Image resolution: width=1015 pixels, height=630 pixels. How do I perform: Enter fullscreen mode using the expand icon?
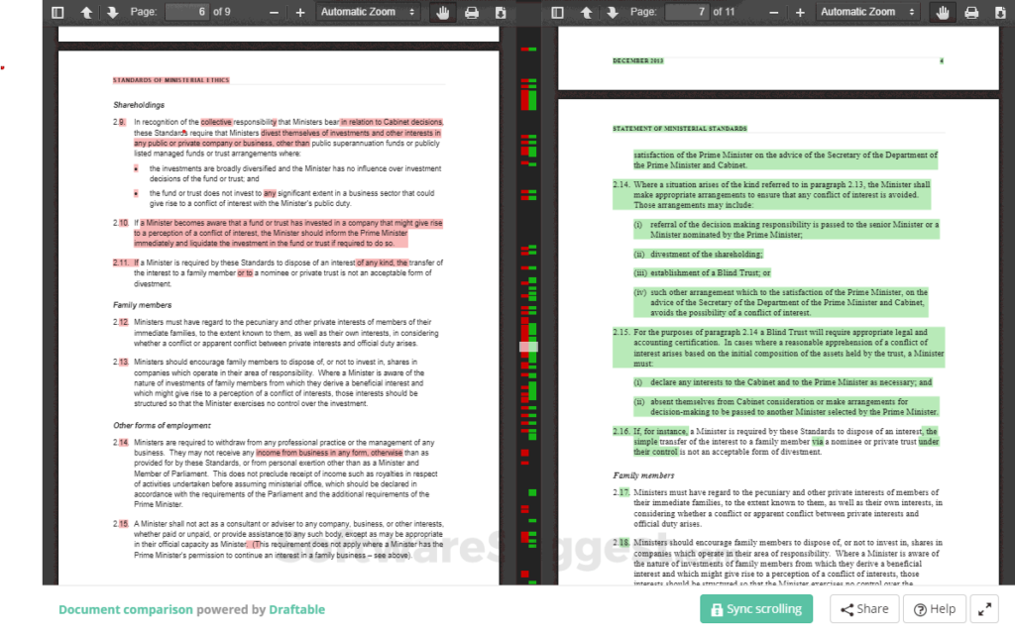pos(984,608)
